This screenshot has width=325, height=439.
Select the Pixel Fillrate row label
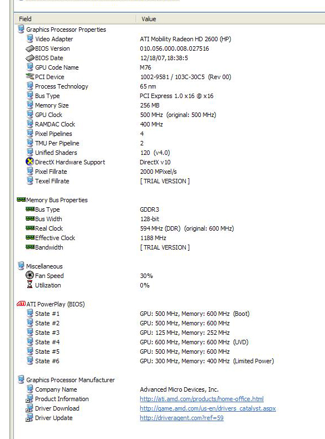point(51,172)
